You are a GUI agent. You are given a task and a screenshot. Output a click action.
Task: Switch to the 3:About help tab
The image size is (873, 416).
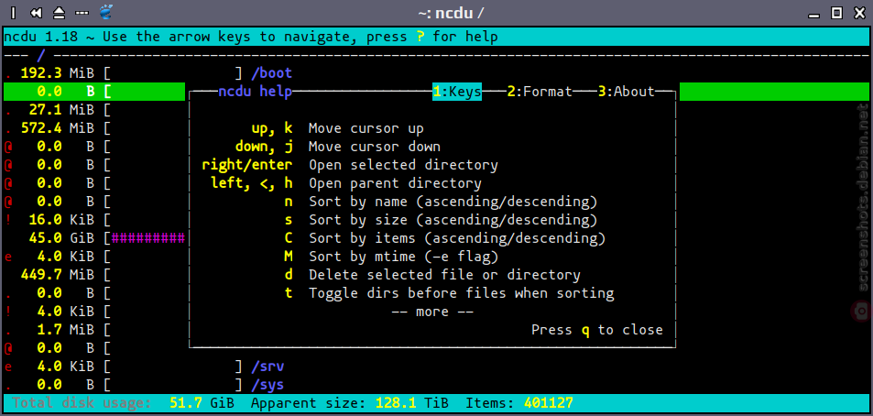coord(627,92)
